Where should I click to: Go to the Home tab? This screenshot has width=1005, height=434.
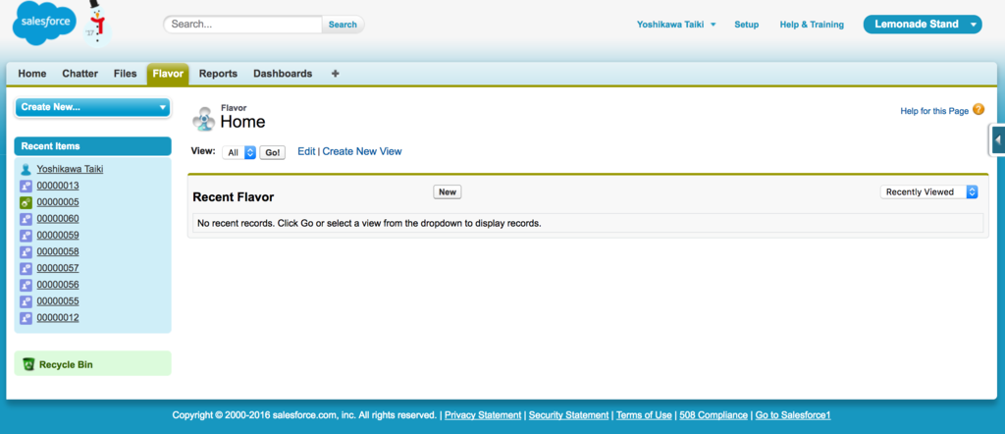[32, 74]
